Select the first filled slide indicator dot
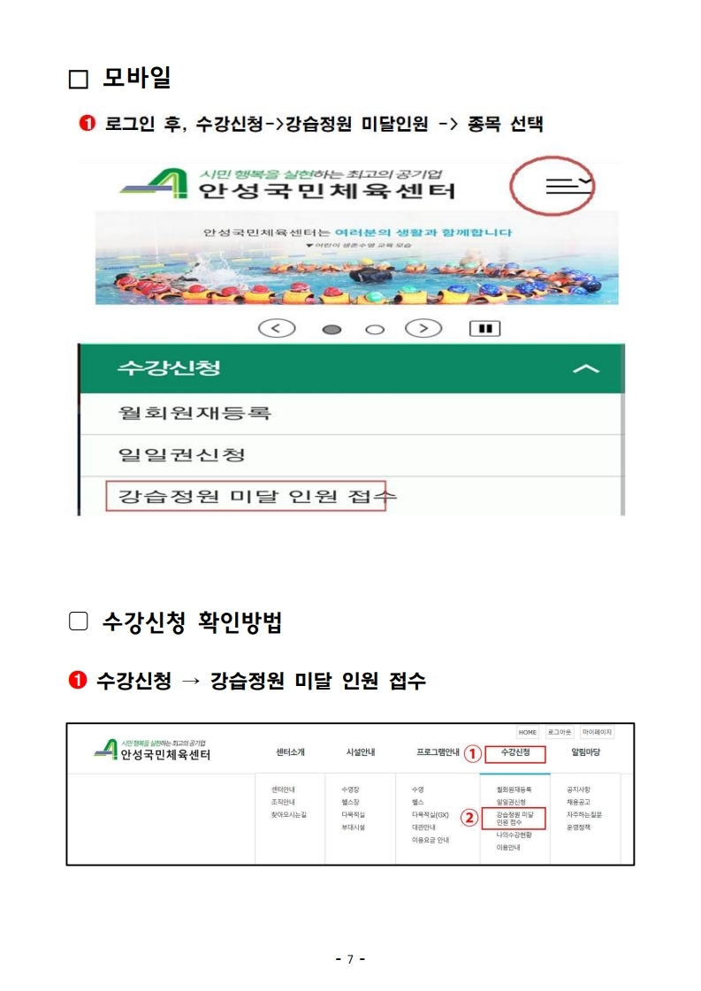This screenshot has height=991, width=701. click(x=331, y=329)
